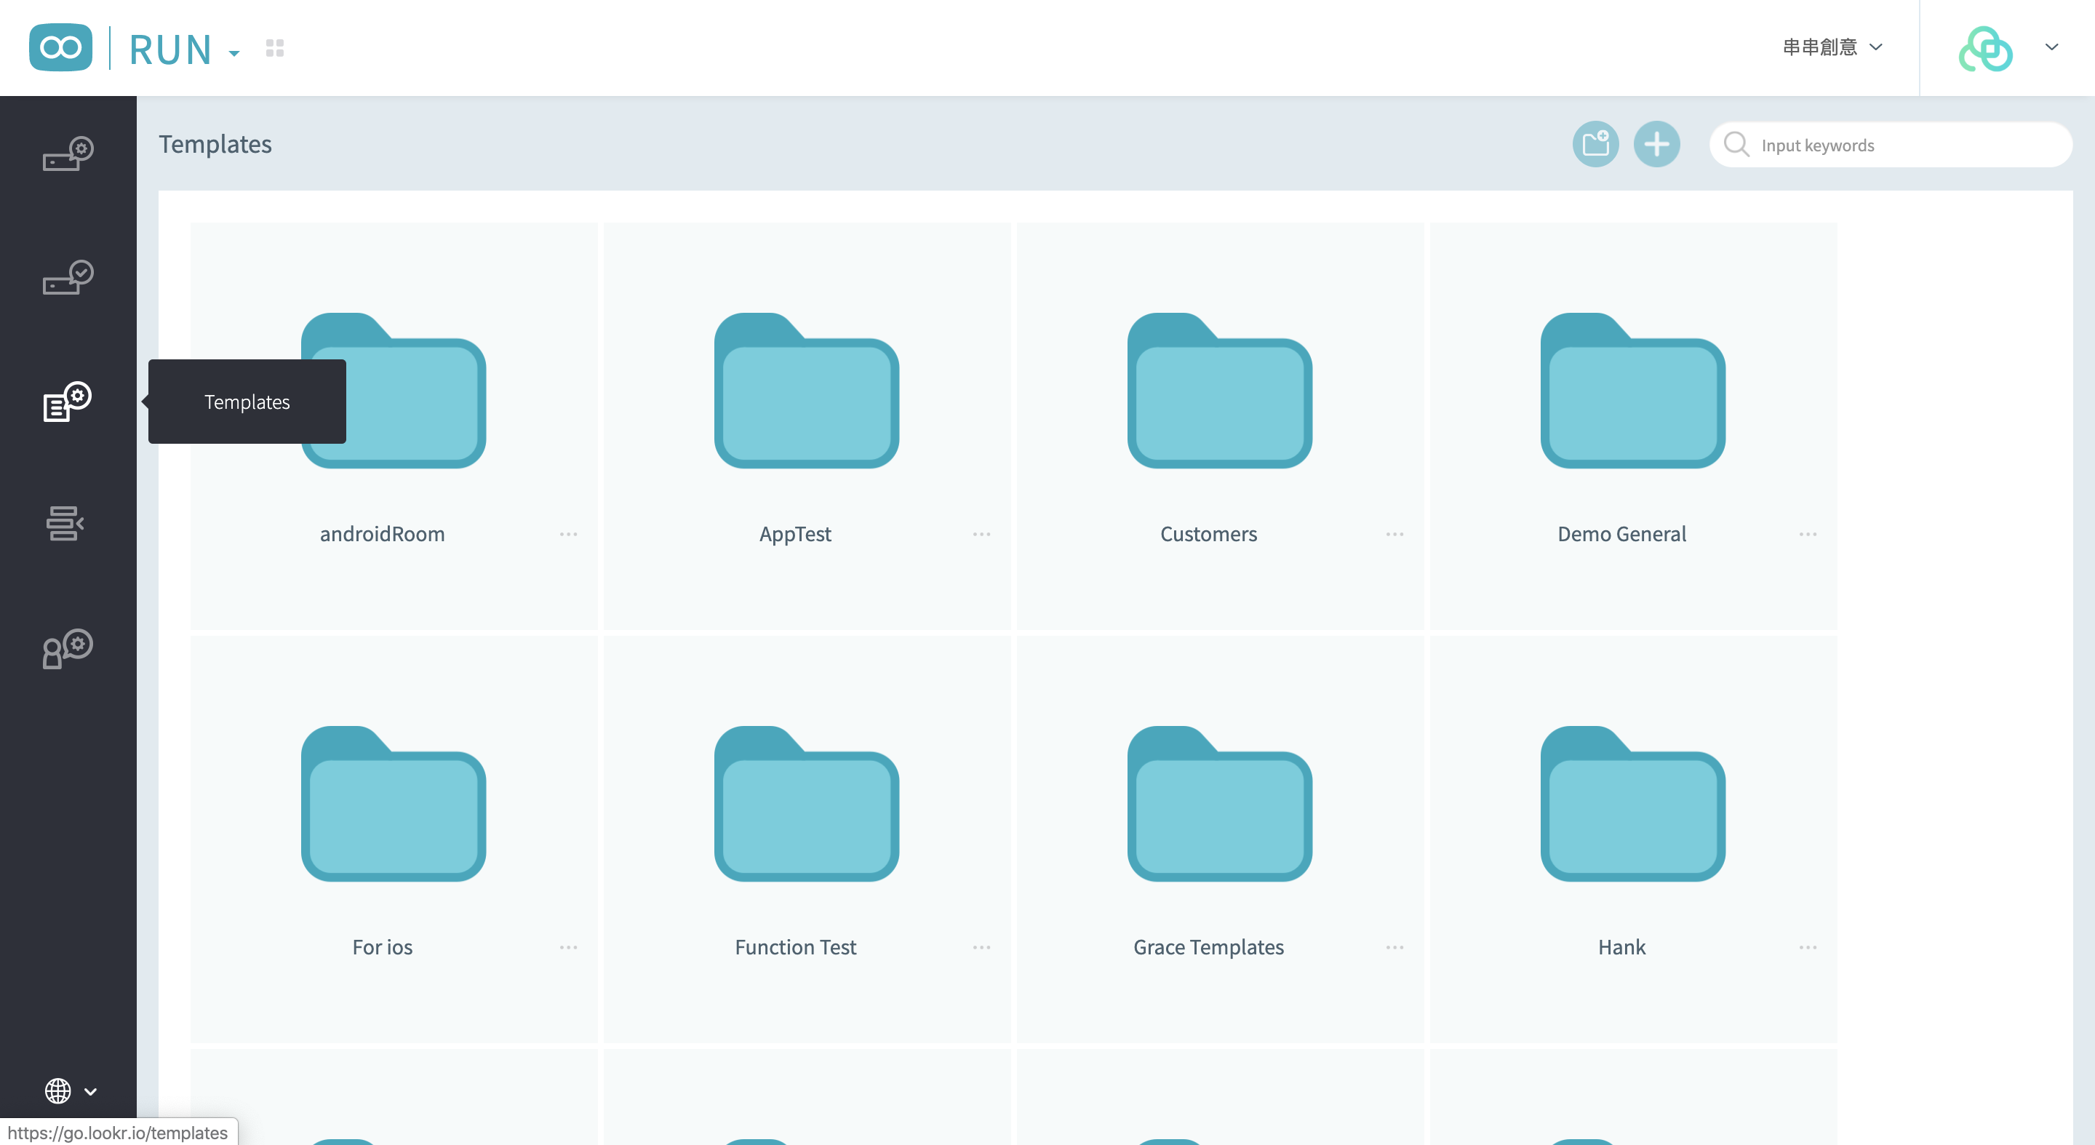
Task: Open the first sidebar device settings icon
Action: pos(68,153)
